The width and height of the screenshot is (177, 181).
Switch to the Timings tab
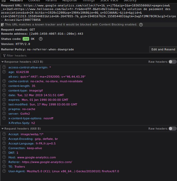click(88, 1)
